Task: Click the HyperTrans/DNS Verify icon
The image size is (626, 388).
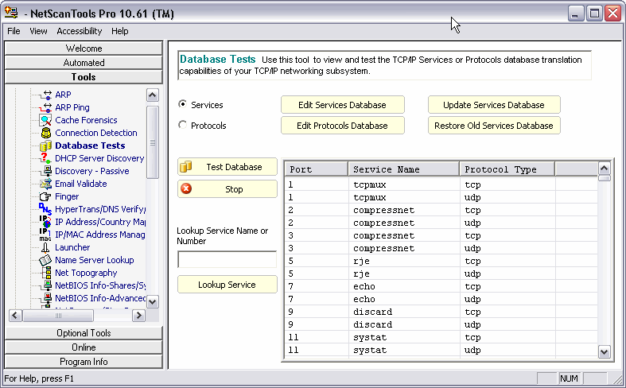Action: click(x=45, y=209)
